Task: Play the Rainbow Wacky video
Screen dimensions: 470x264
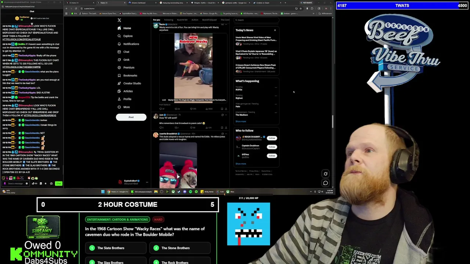Action: [x=193, y=68]
